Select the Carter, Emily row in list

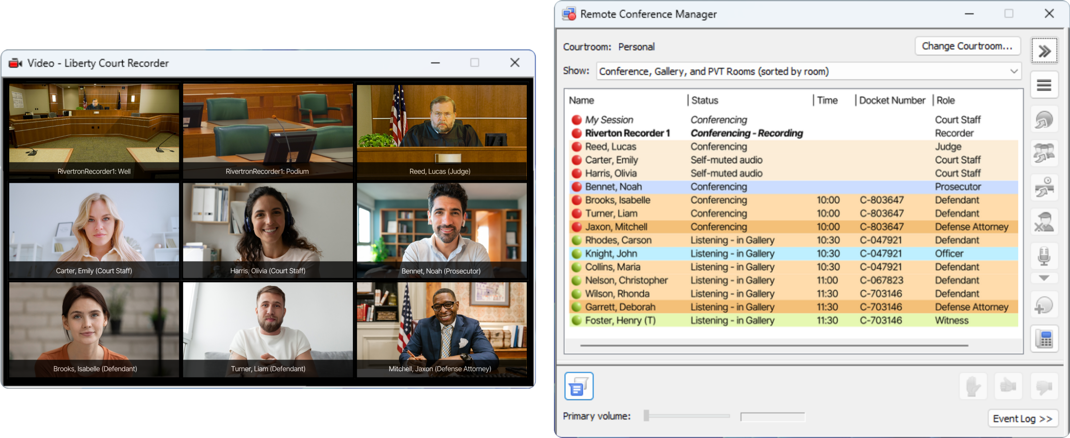794,160
